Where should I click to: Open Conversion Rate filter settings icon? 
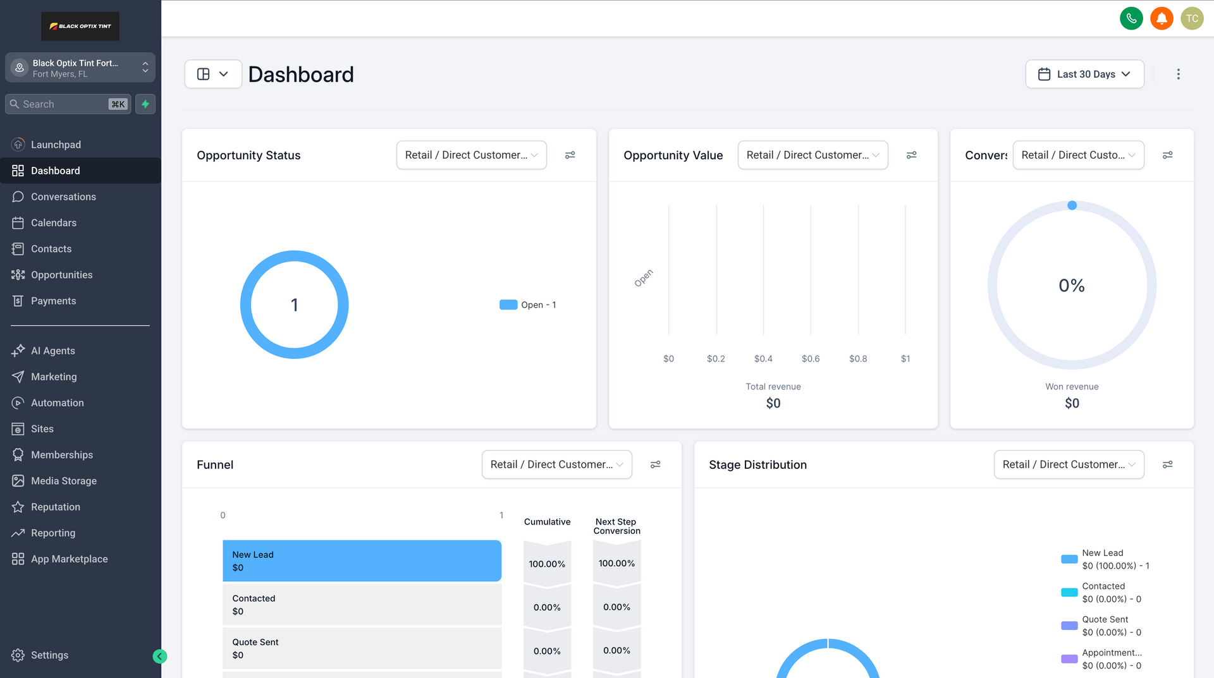coord(1167,155)
